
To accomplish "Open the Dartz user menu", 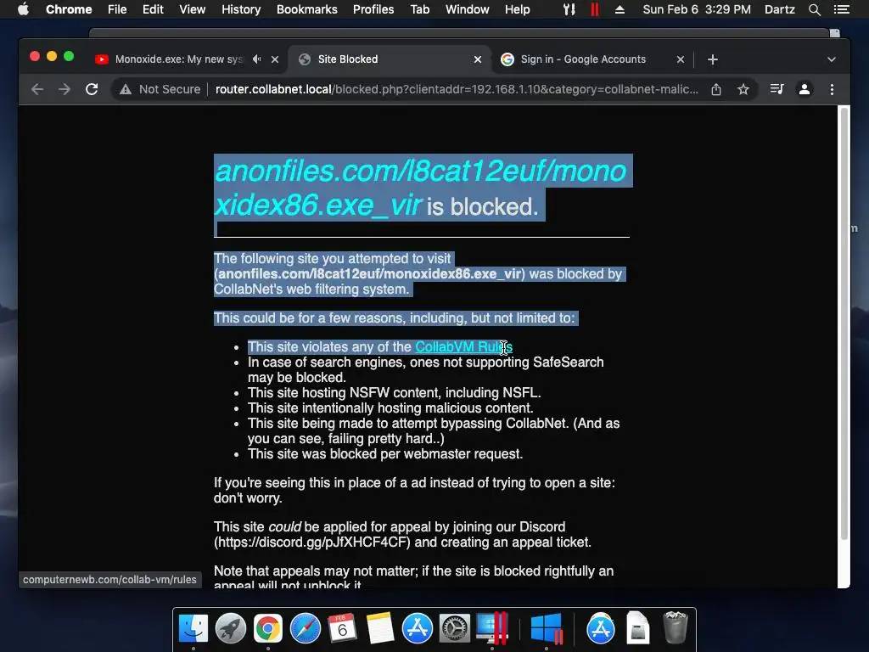I will coord(779,9).
